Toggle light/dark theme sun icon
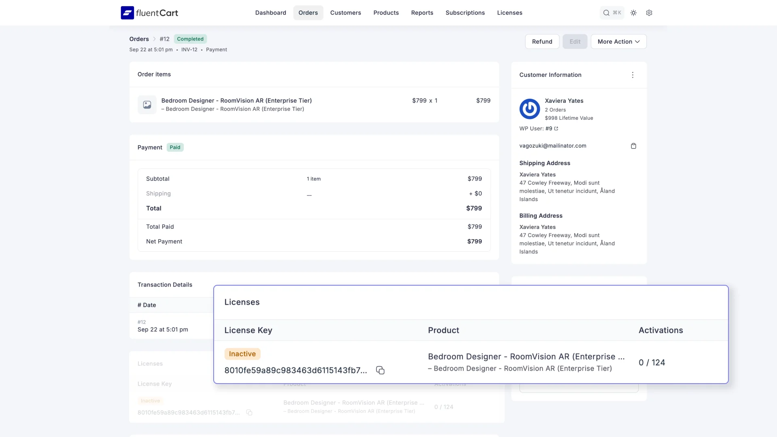 click(x=633, y=13)
